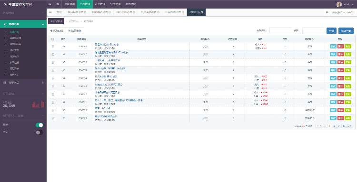Tick the checkbox for row L000030
Screen dimensions: 357x182
pyautogui.click(x=53, y=110)
